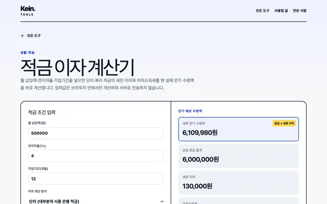Open the Kein Tools logo home link

click(28, 11)
